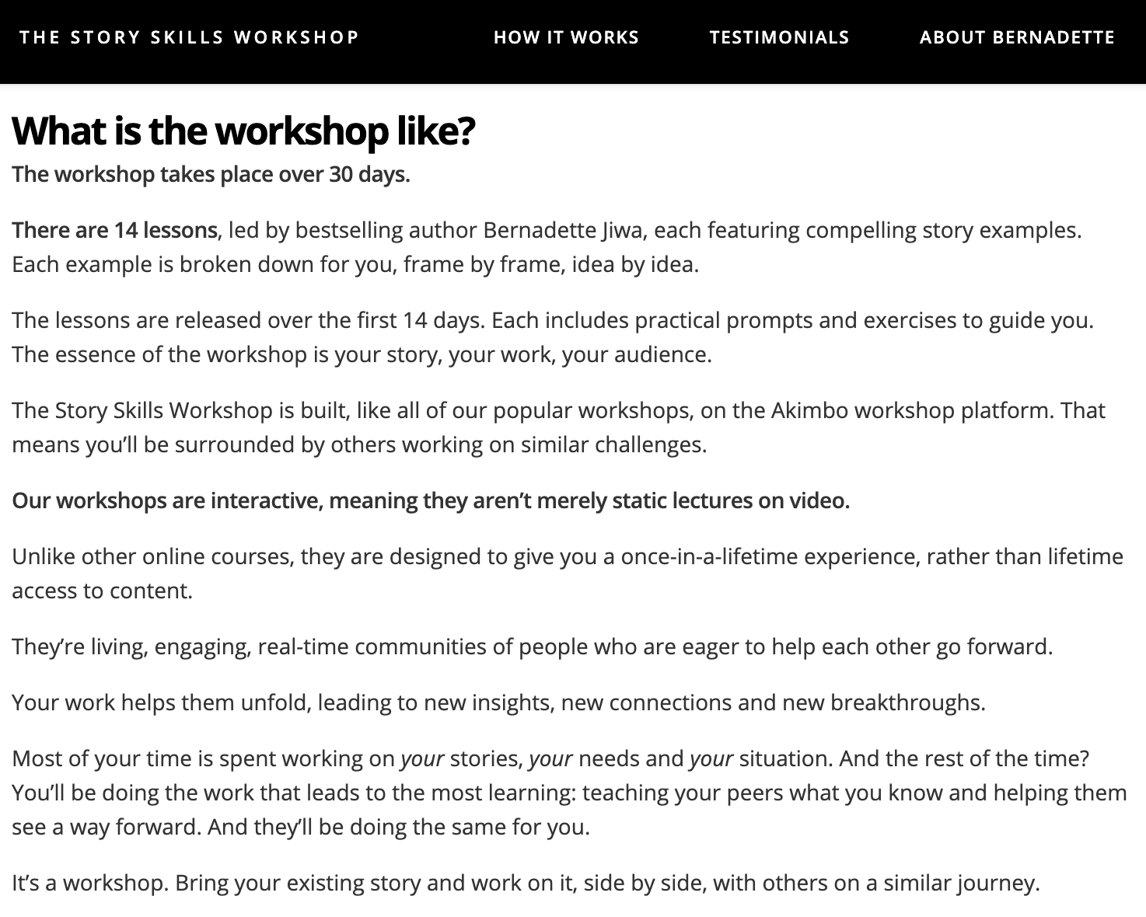Go to How It Works section
Image resolution: width=1146 pixels, height=917 pixels.
point(566,37)
